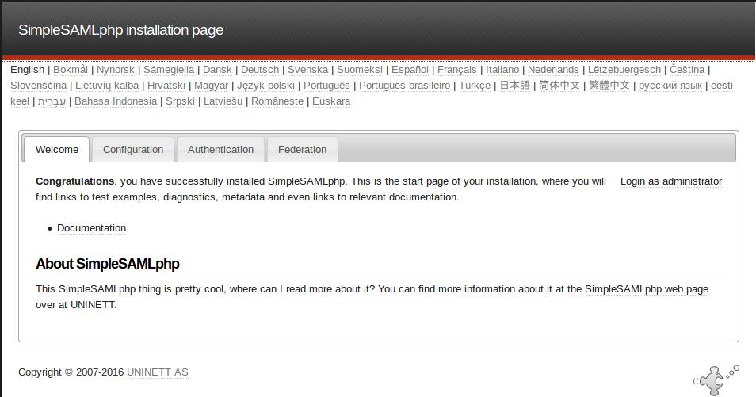Image resolution: width=756 pixels, height=397 pixels.
Task: Switch language to Français
Action: (457, 70)
